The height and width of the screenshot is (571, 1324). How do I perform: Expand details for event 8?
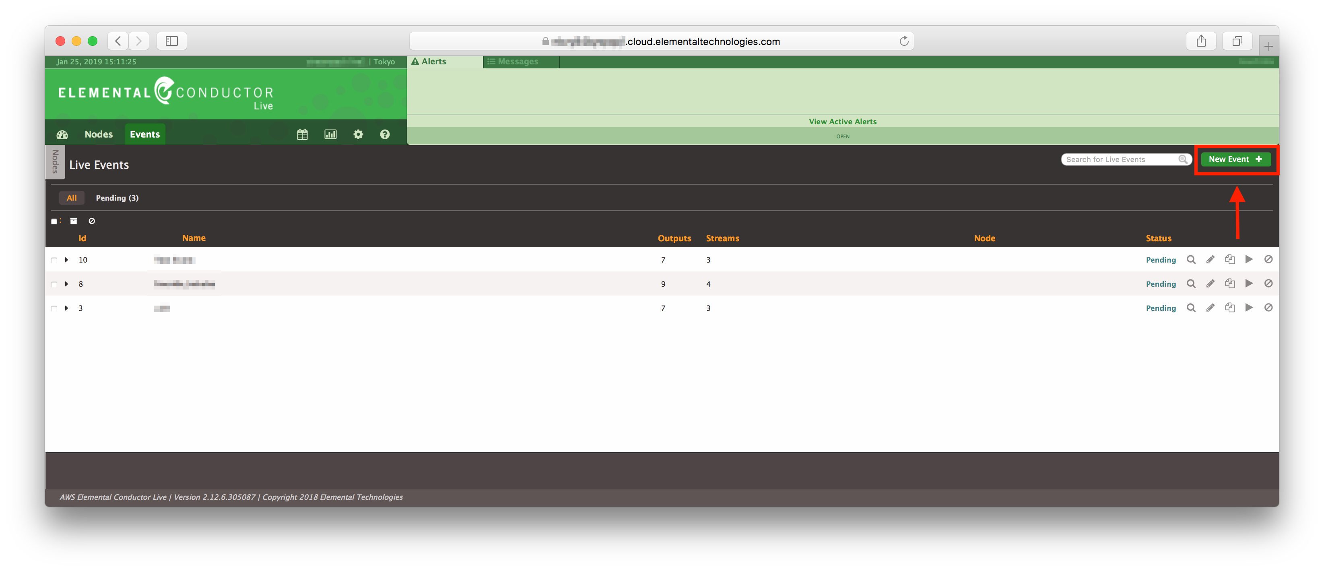(66, 283)
